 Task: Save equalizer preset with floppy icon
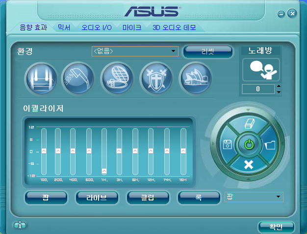227,145
